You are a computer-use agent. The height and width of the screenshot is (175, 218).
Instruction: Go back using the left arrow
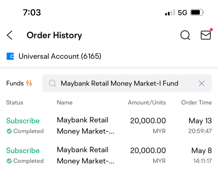coord(10,35)
